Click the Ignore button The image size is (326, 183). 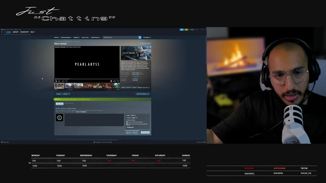tap(65, 94)
